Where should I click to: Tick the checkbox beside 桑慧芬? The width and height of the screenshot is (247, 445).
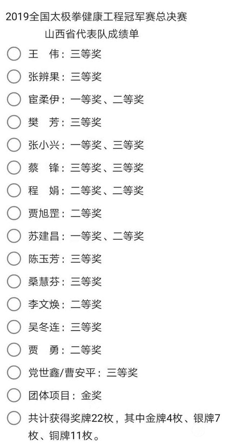click(14, 282)
